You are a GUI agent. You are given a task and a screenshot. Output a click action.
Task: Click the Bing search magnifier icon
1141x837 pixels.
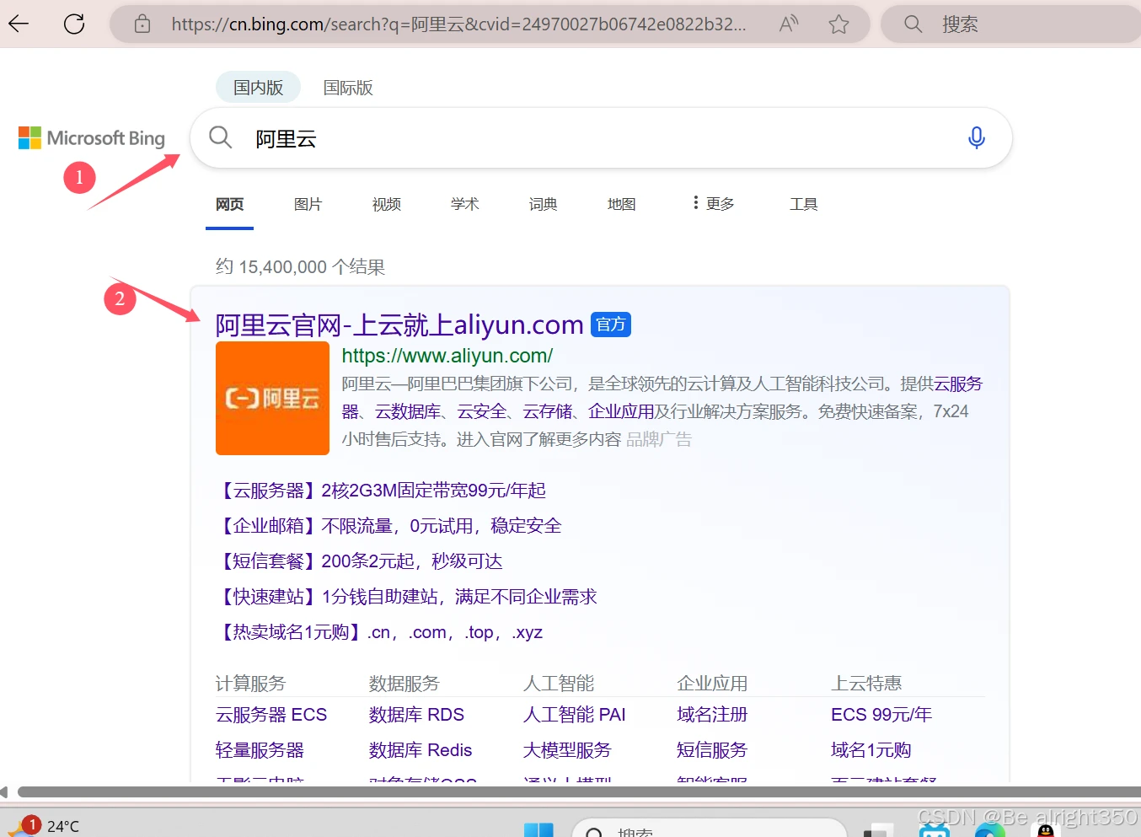tap(220, 137)
